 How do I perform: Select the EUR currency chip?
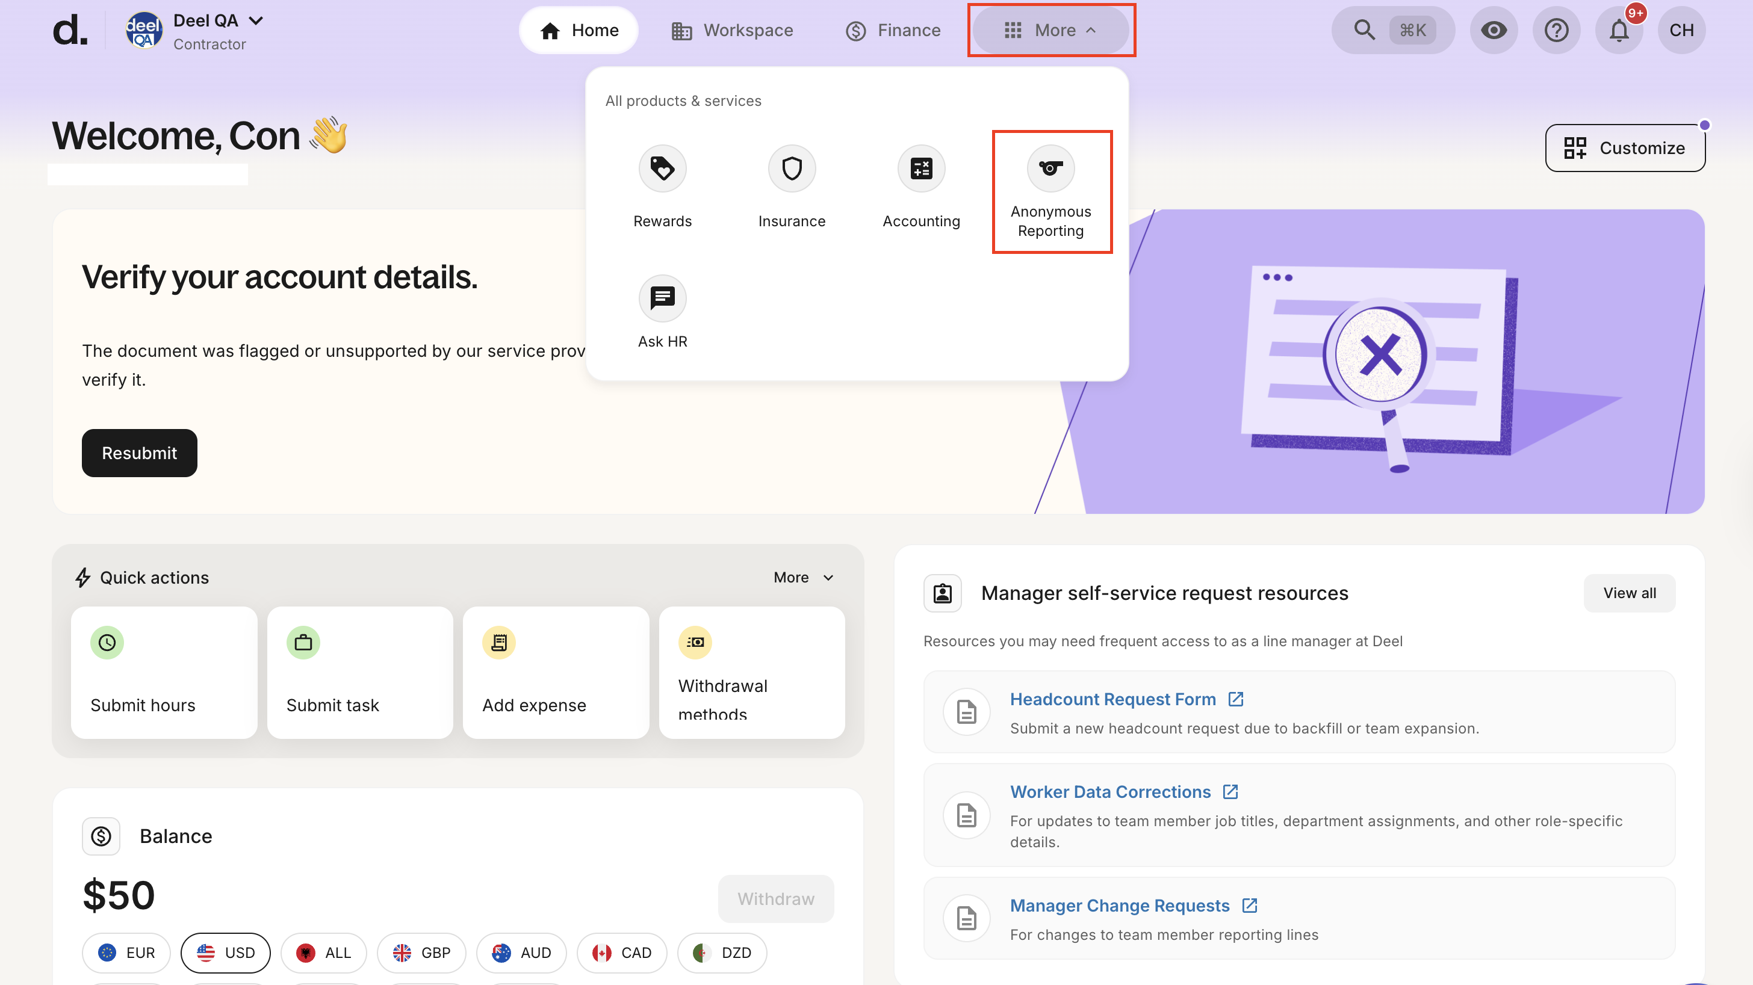pyautogui.click(x=126, y=952)
